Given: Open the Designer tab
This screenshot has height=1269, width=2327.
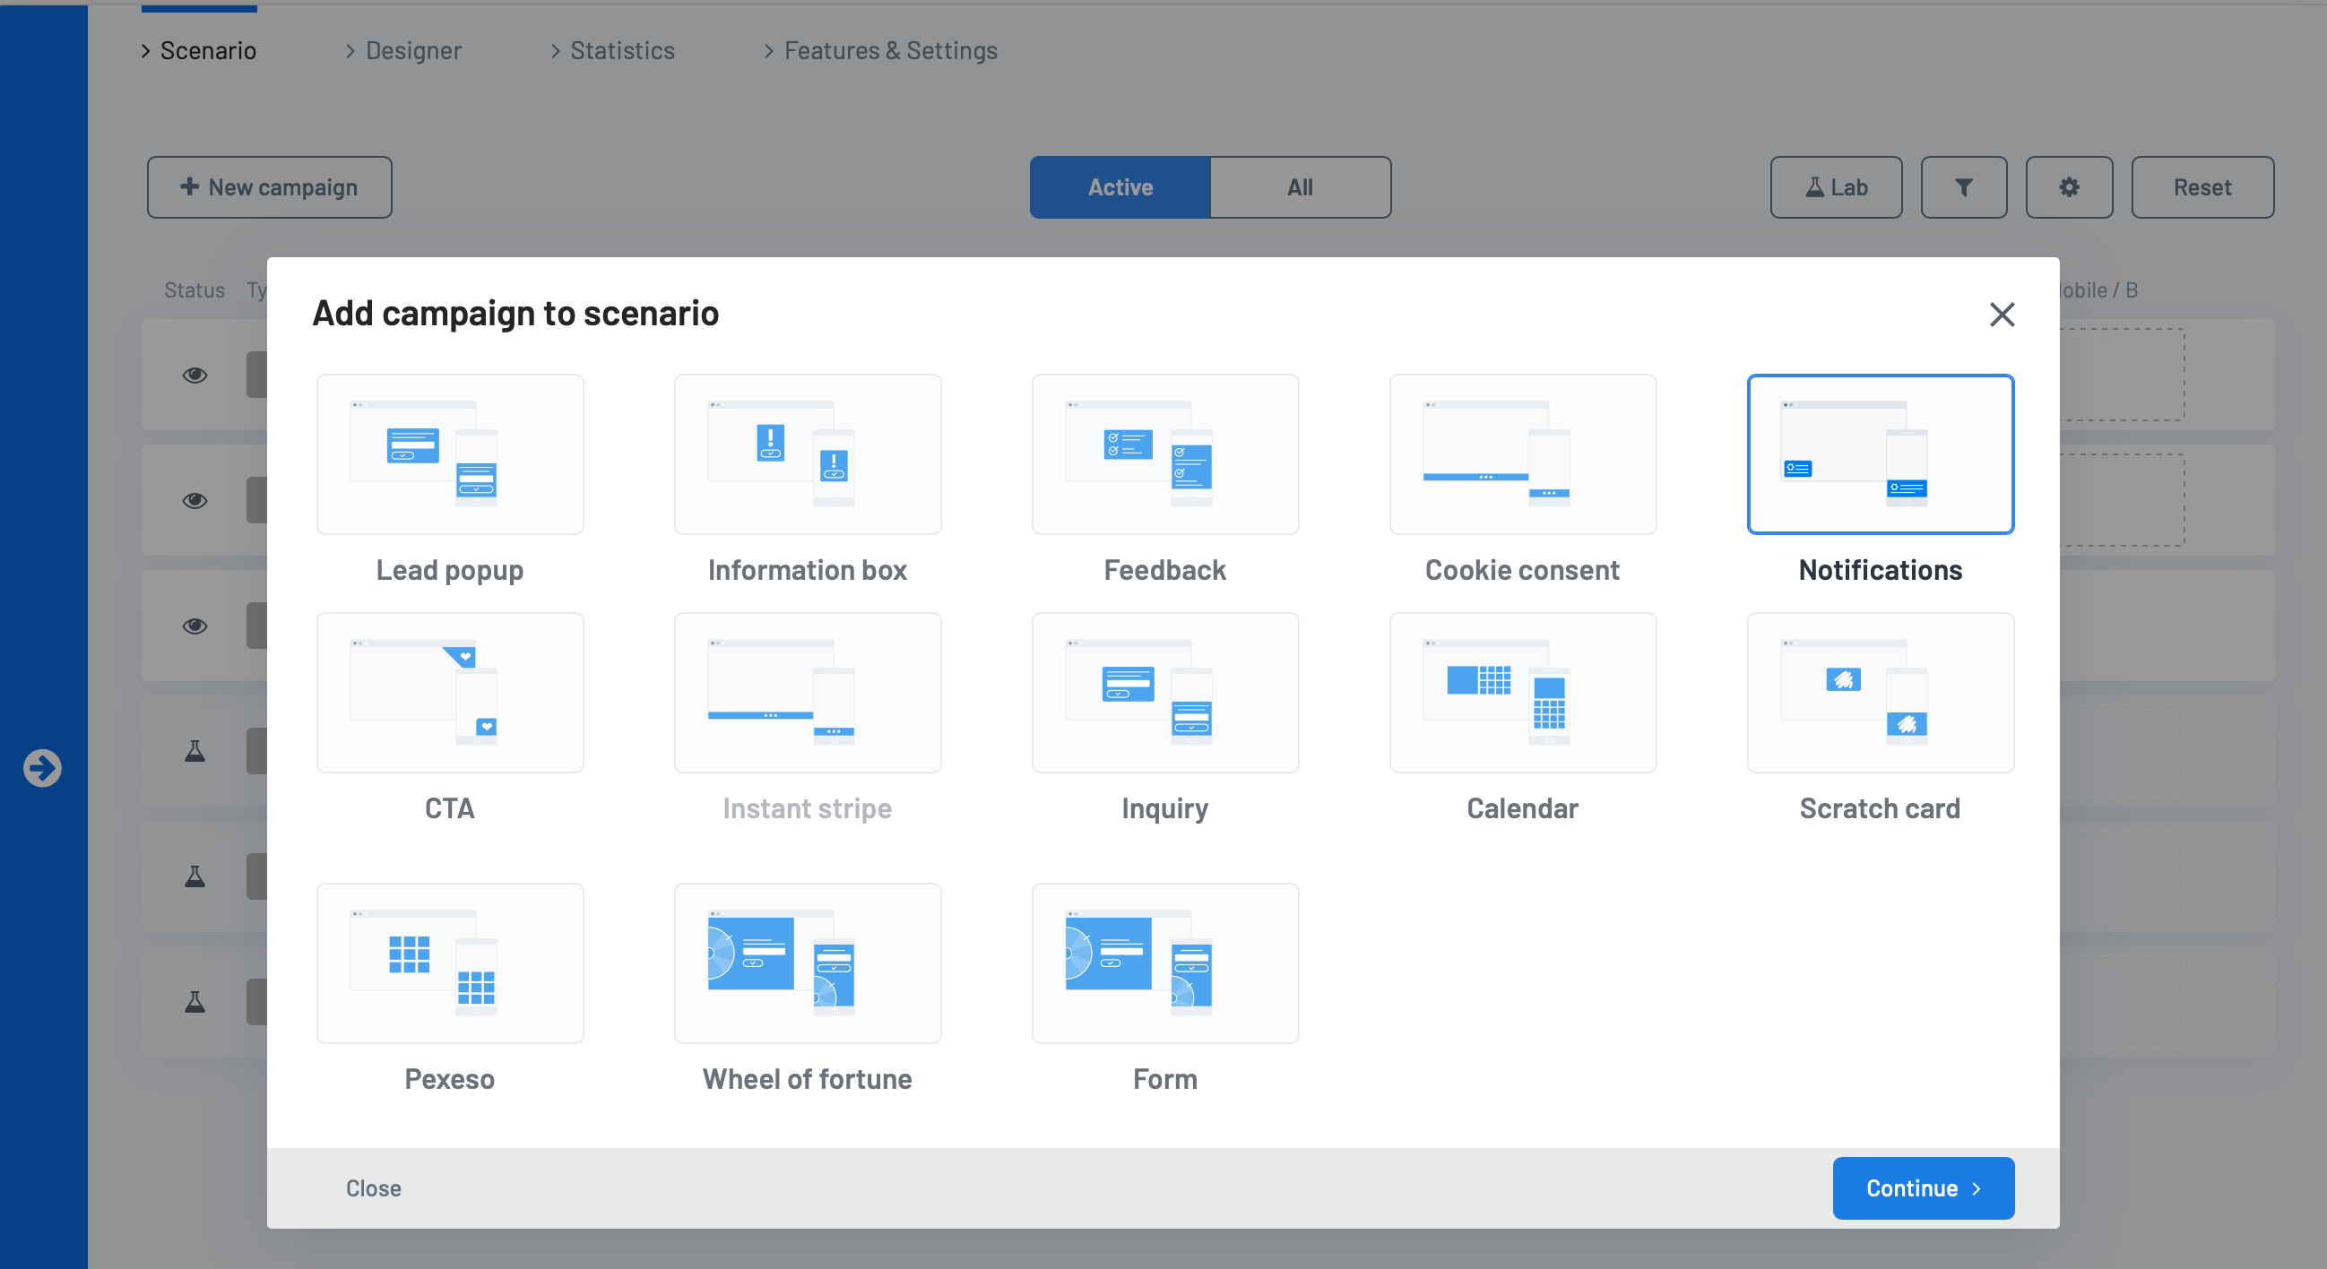Looking at the screenshot, I should pyautogui.click(x=403, y=50).
